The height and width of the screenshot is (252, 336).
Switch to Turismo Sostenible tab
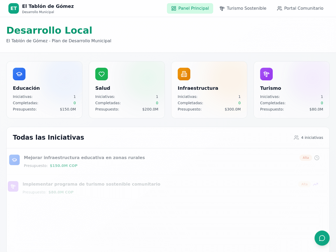pyautogui.click(x=243, y=8)
